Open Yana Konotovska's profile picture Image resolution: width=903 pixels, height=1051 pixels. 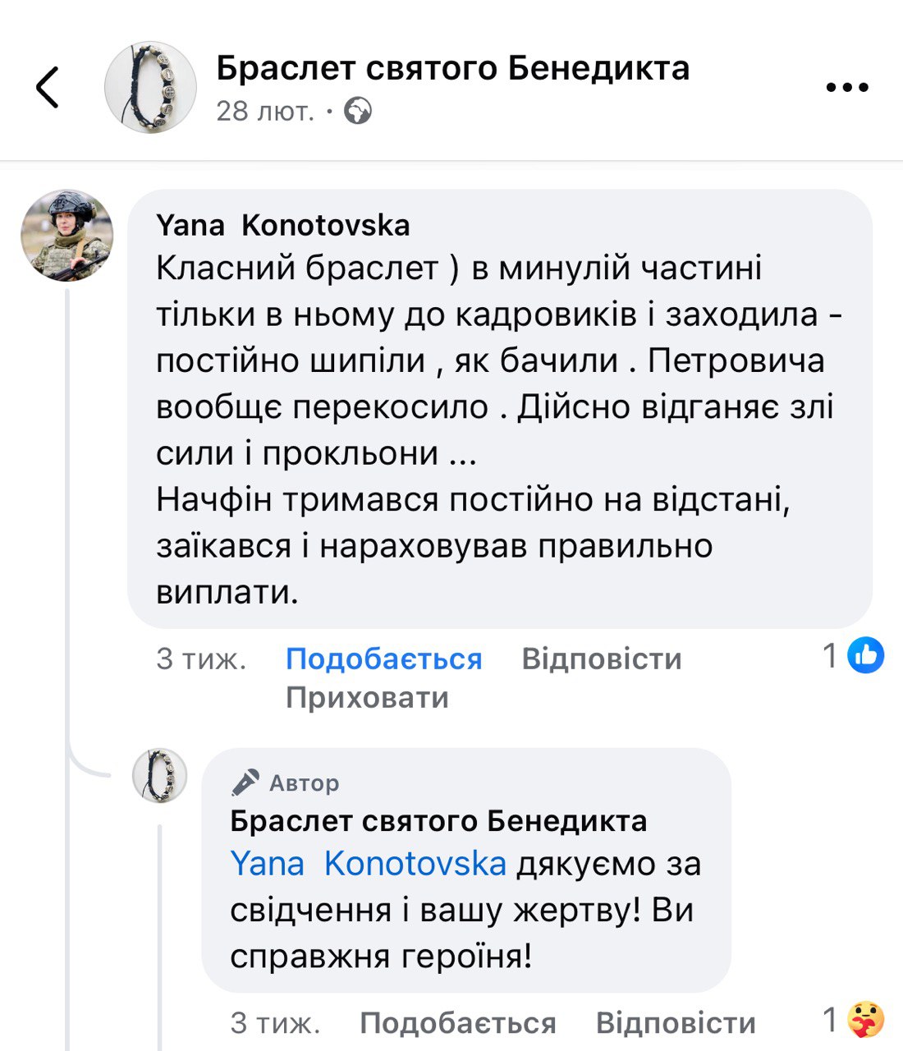click(66, 236)
